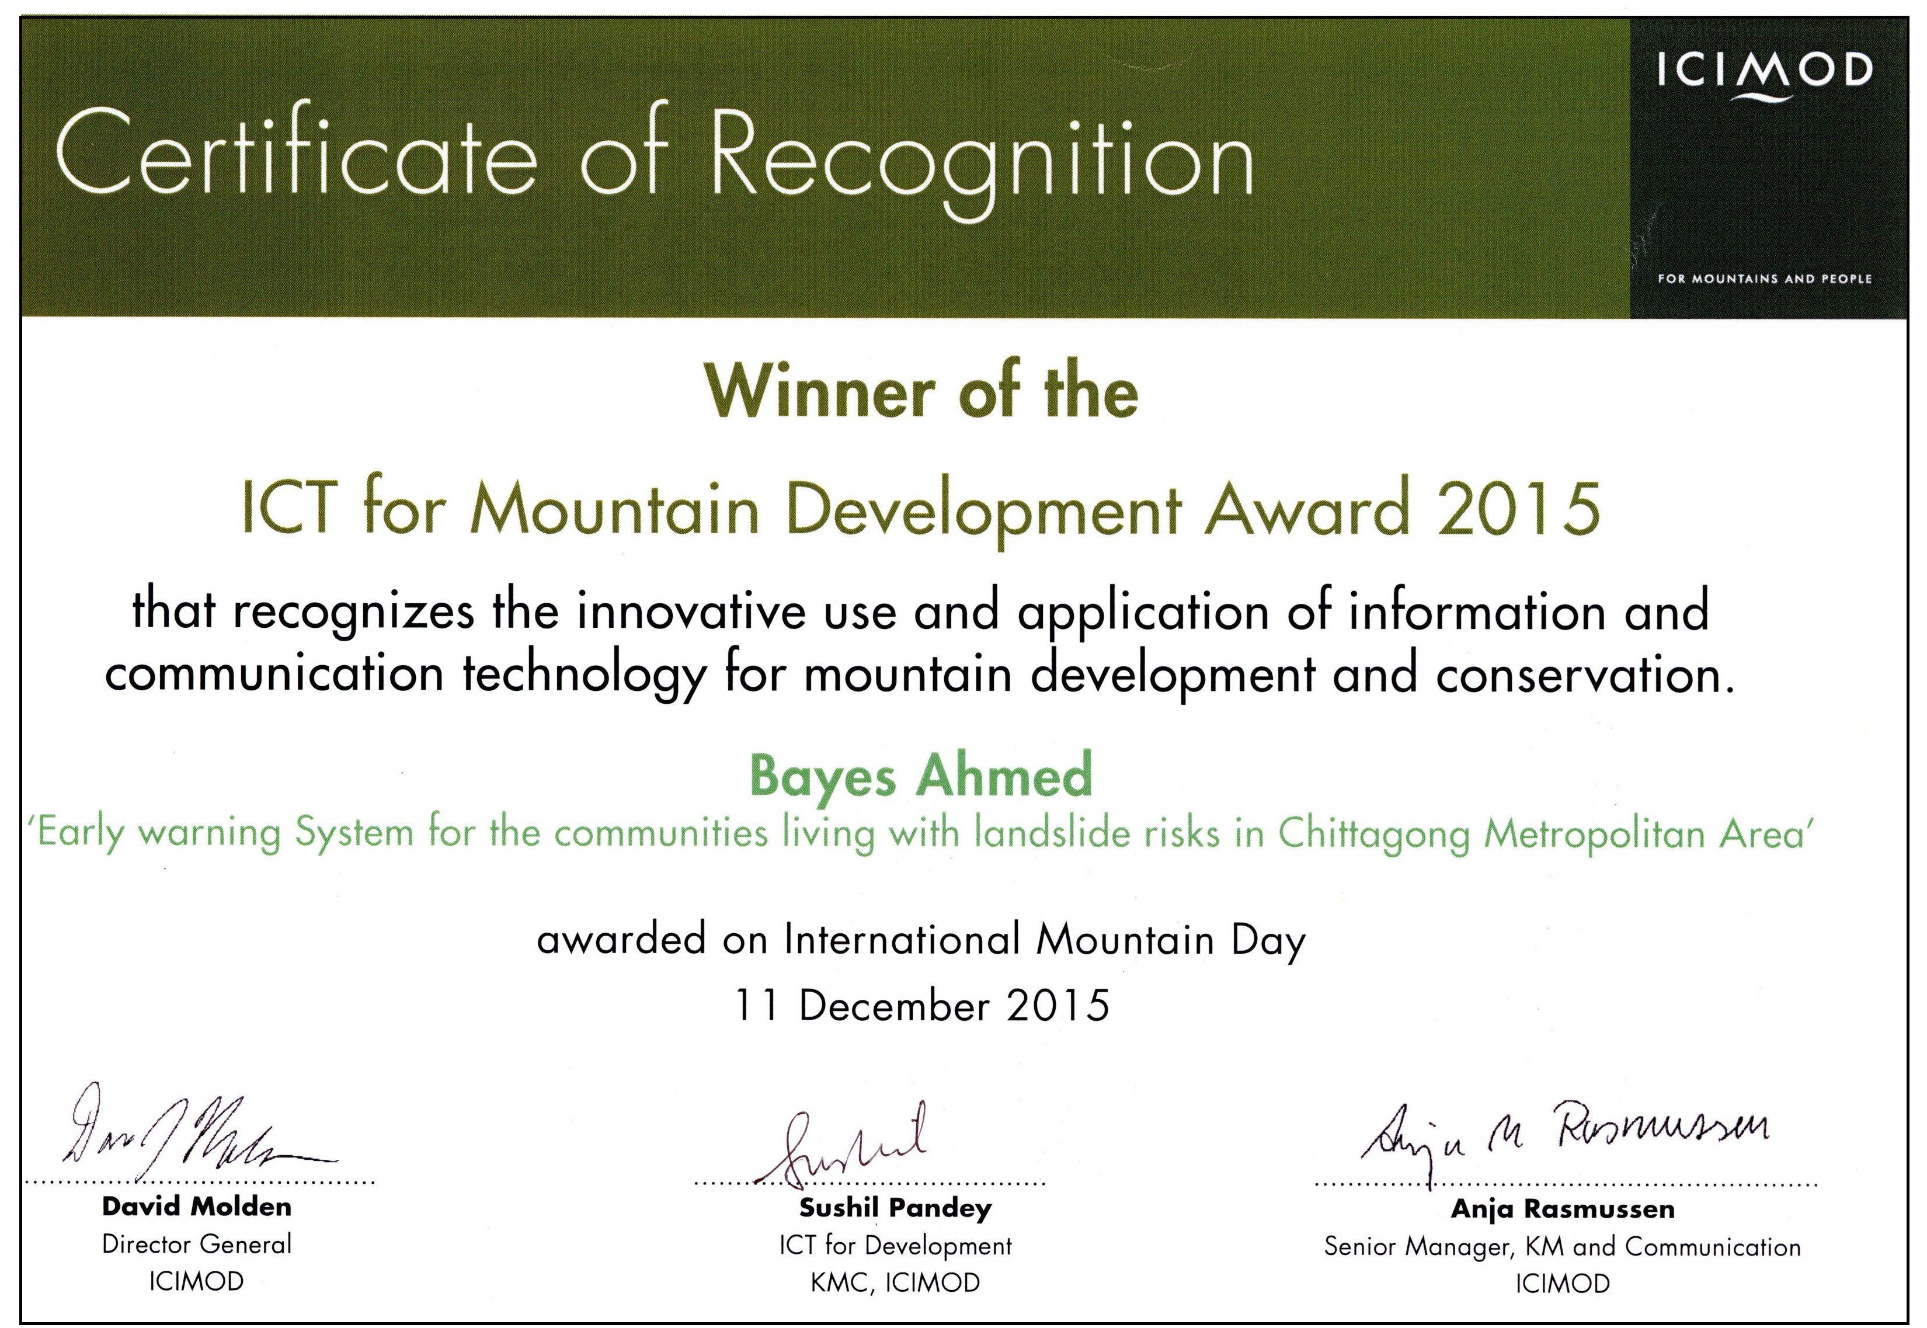Click the text 'KMC, ICIMOD'
This screenshot has width=1927, height=1328.
coord(895,1282)
